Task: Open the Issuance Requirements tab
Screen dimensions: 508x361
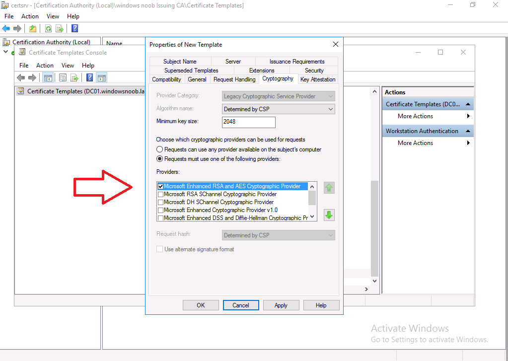Action: click(x=297, y=62)
